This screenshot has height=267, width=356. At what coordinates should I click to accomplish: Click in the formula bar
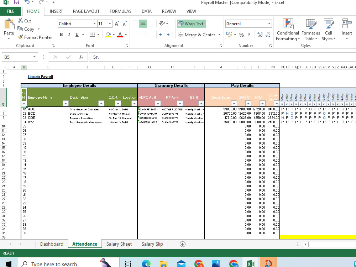[222, 57]
